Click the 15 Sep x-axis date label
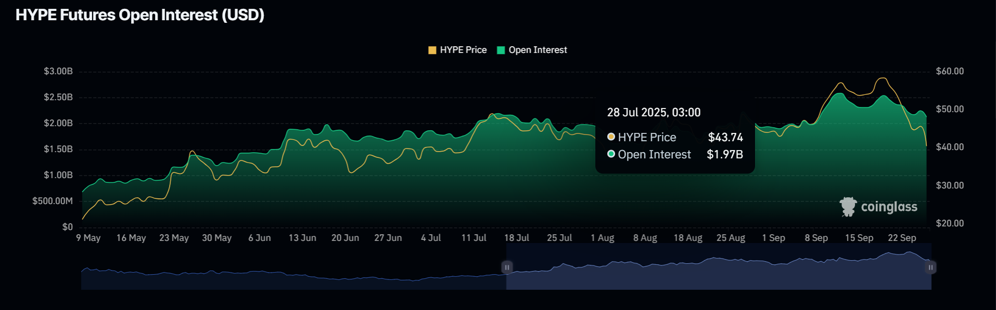This screenshot has width=996, height=310. [x=859, y=238]
